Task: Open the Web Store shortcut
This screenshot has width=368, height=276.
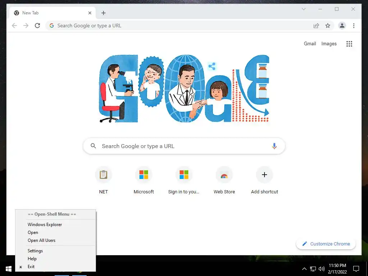Action: tap(224, 180)
